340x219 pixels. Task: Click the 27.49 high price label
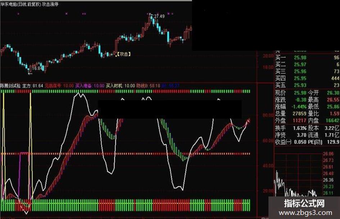(159, 16)
